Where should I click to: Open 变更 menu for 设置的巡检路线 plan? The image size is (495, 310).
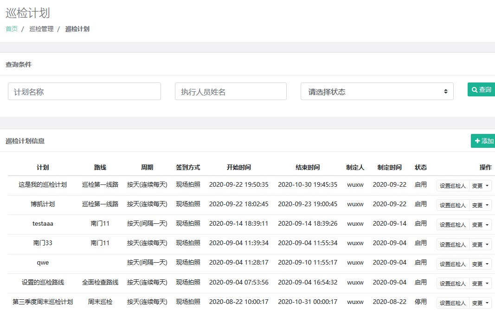click(x=480, y=284)
